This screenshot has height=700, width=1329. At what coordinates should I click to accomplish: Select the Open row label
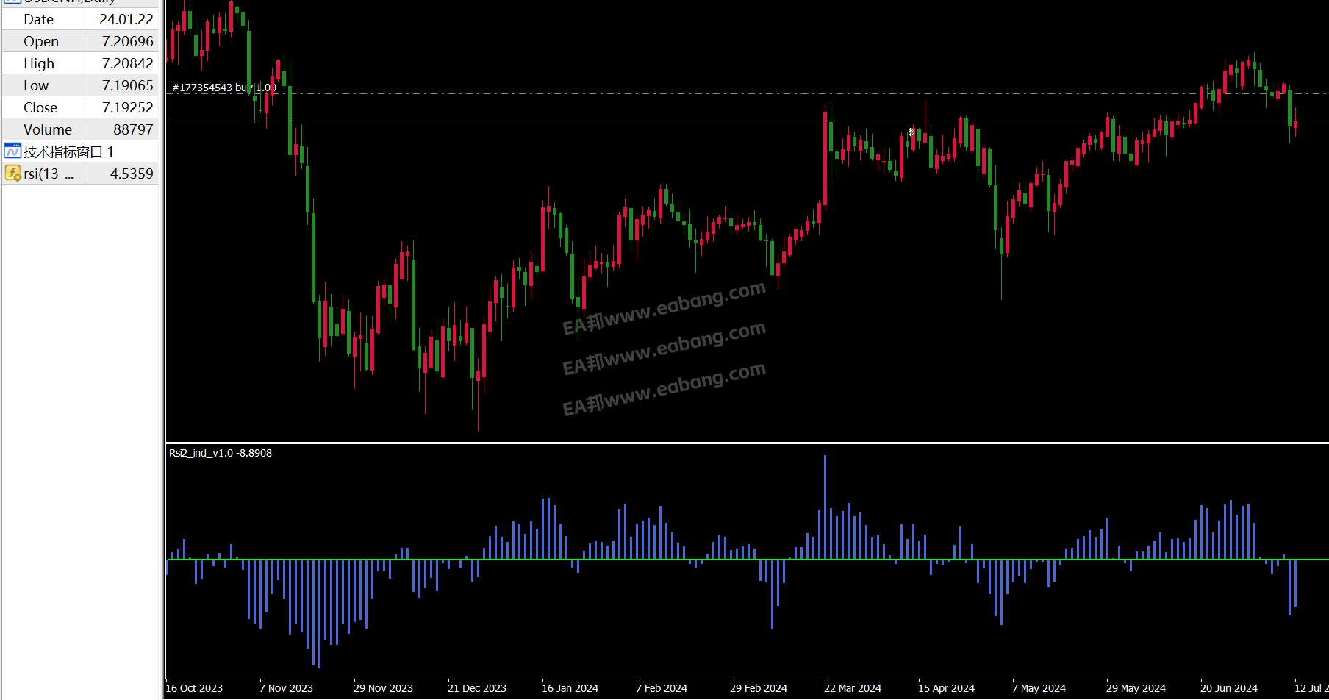[x=40, y=41]
